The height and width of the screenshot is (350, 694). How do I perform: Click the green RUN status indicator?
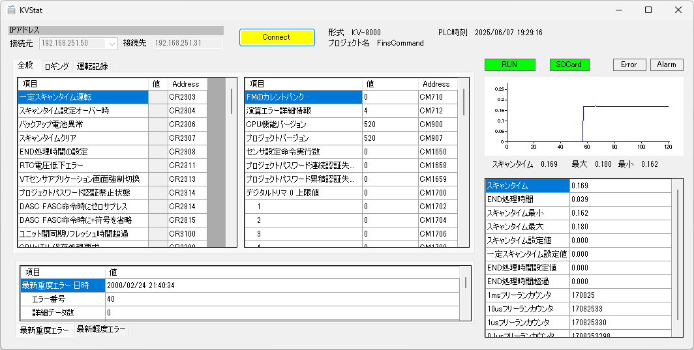(x=509, y=65)
